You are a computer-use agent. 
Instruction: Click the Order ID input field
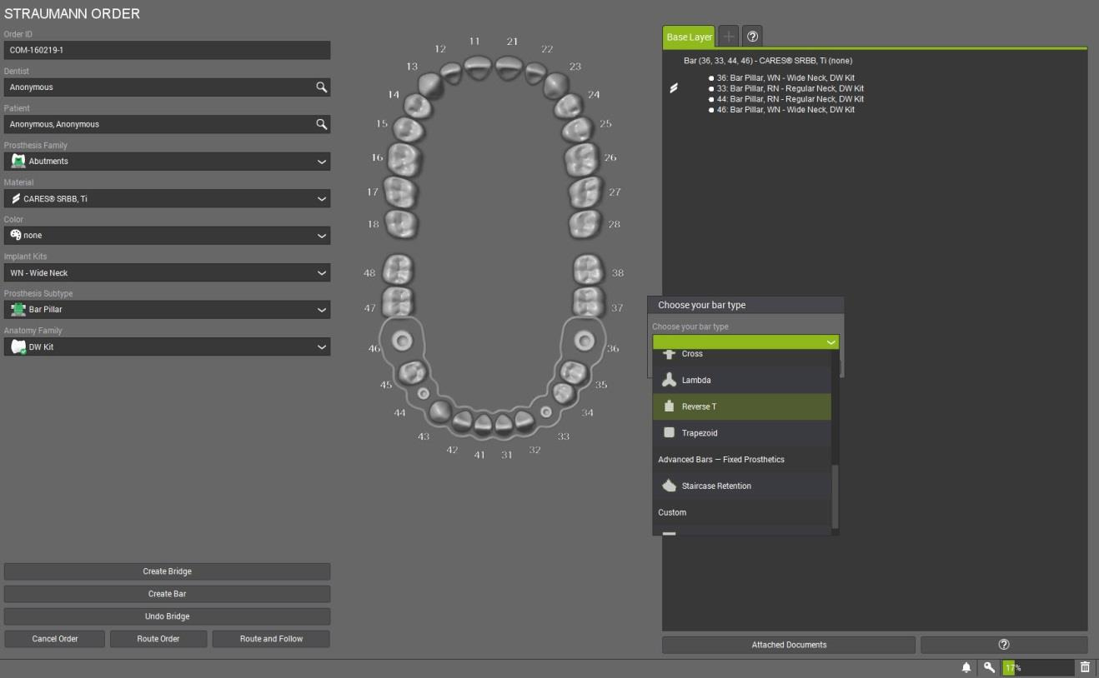167,50
